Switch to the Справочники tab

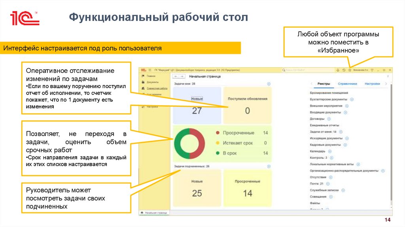tap(347, 84)
